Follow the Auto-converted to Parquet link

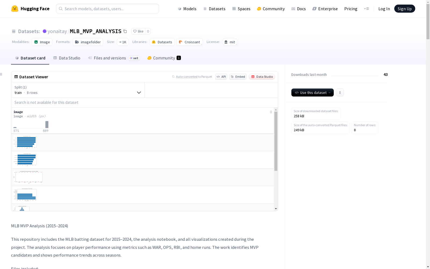click(x=187, y=77)
